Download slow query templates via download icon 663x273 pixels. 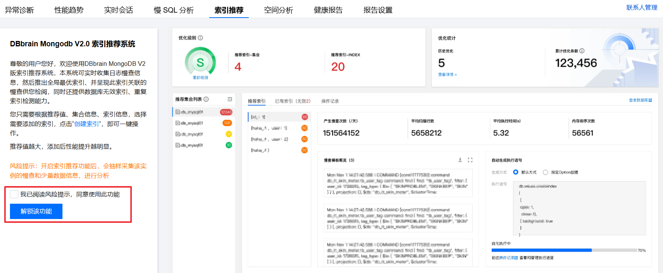point(460,160)
